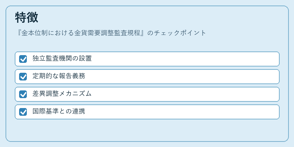The height and width of the screenshot is (147, 294).
Task: Toggle the 定期的な報告義務 checkbox
Action: pos(23,76)
